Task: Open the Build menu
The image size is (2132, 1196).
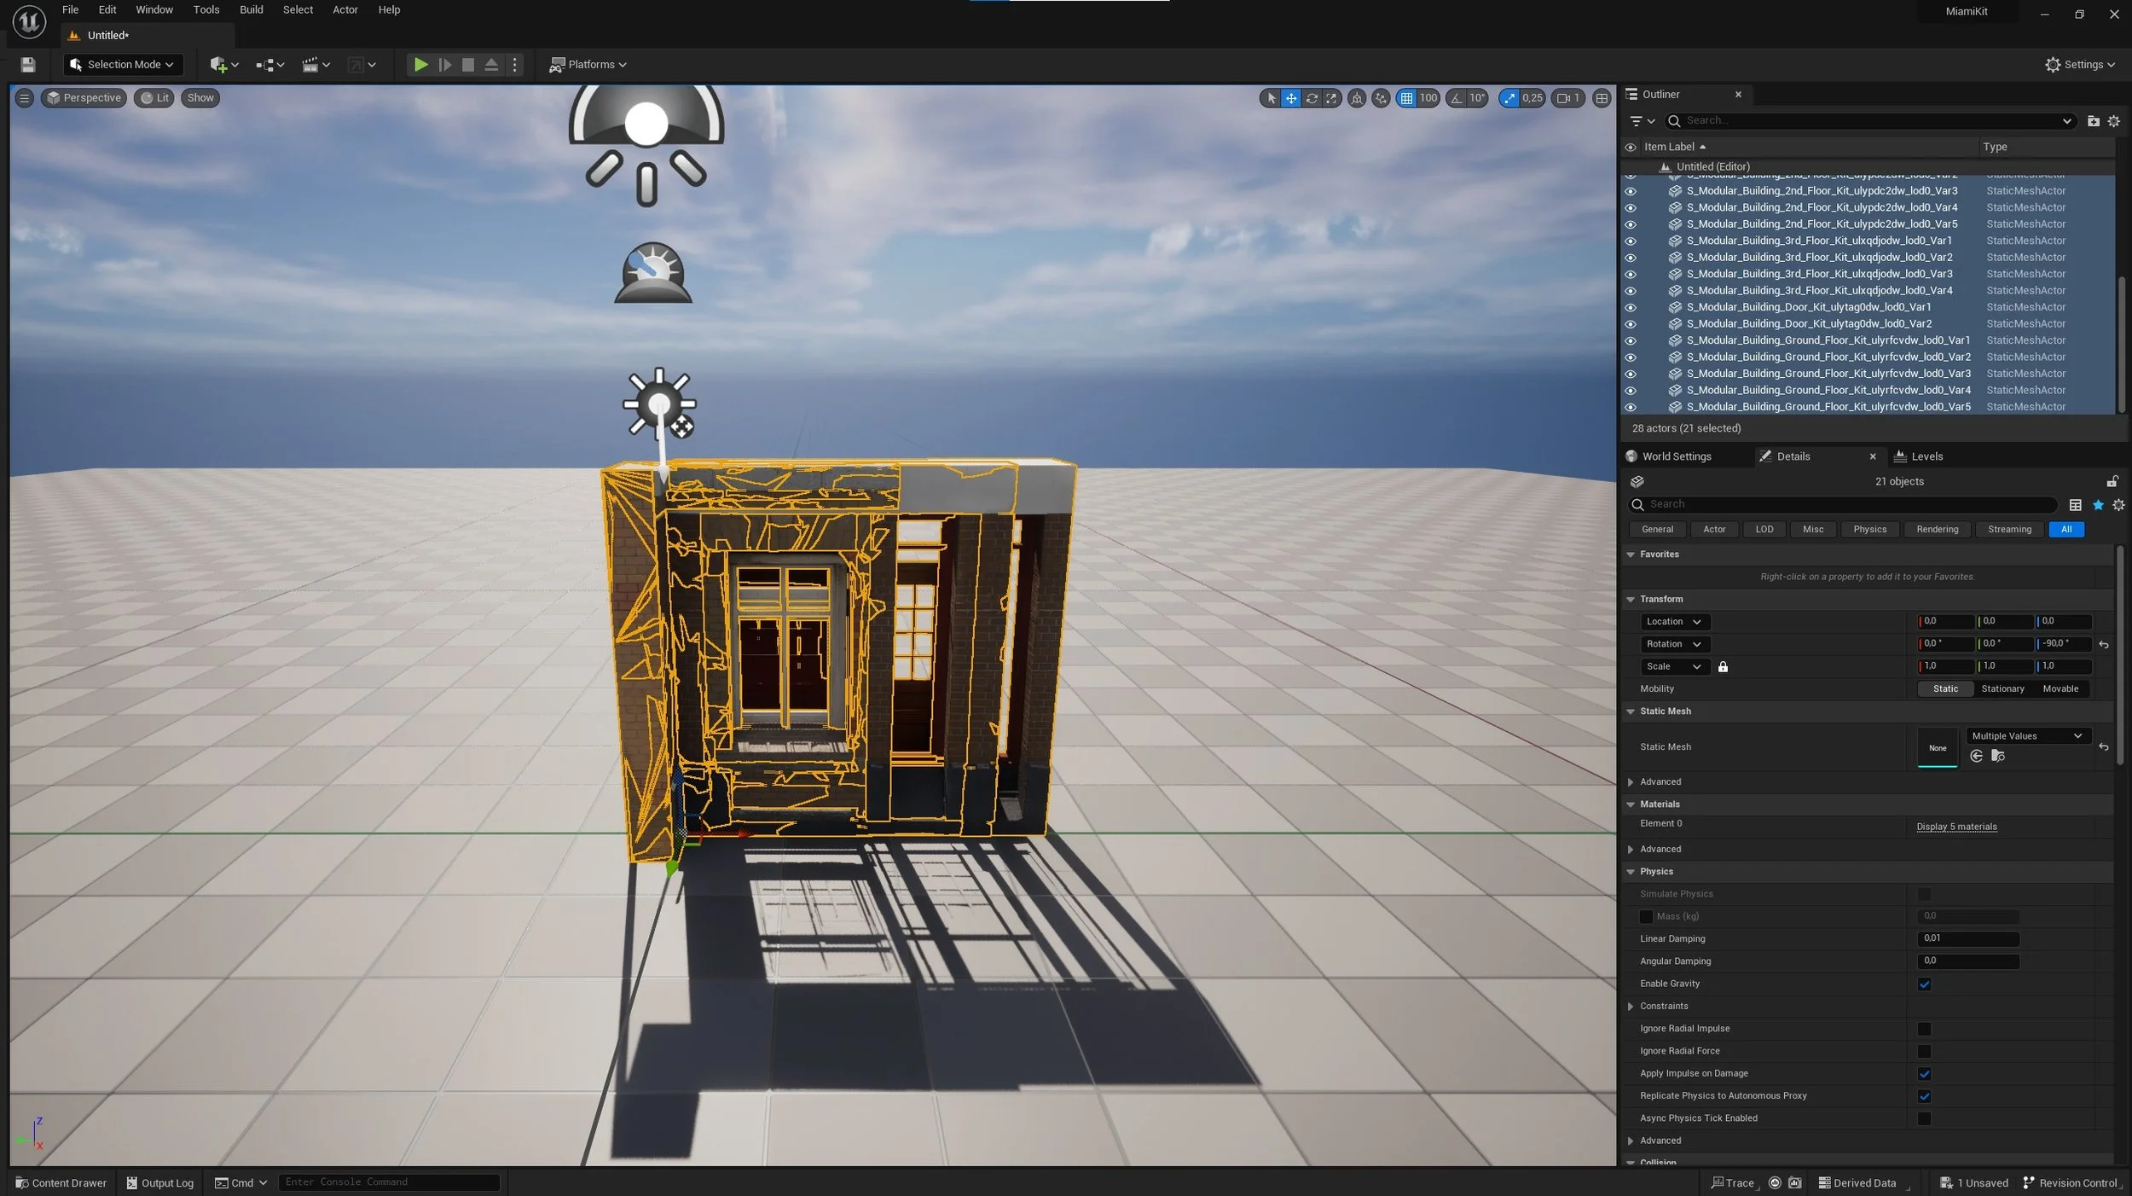Action: [251, 10]
